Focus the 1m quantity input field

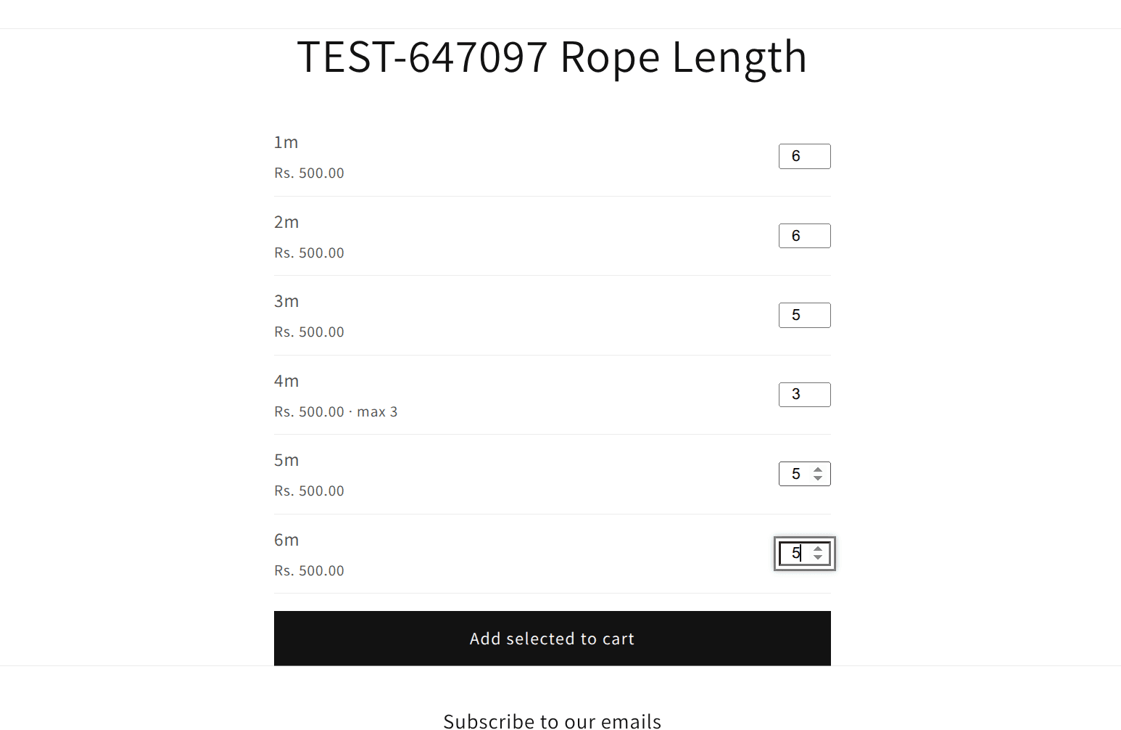(x=805, y=156)
